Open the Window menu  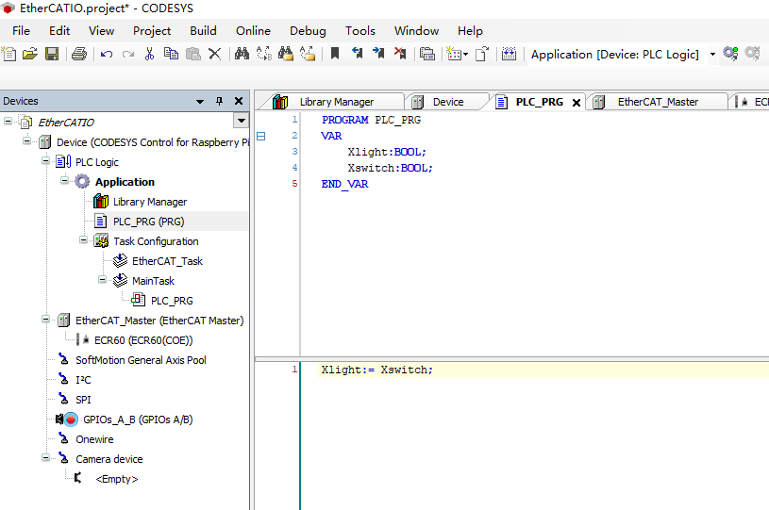(x=416, y=31)
